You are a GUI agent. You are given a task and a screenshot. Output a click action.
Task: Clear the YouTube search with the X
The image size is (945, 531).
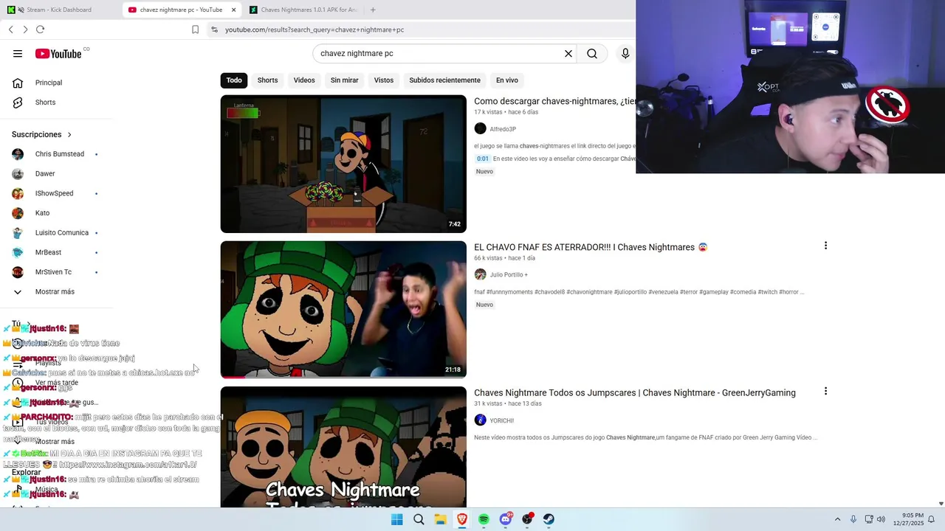click(568, 53)
